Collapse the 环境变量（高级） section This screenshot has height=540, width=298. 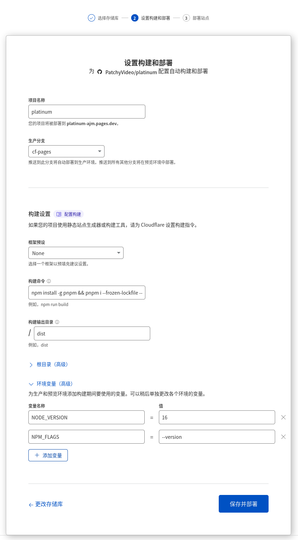[x=51, y=384]
